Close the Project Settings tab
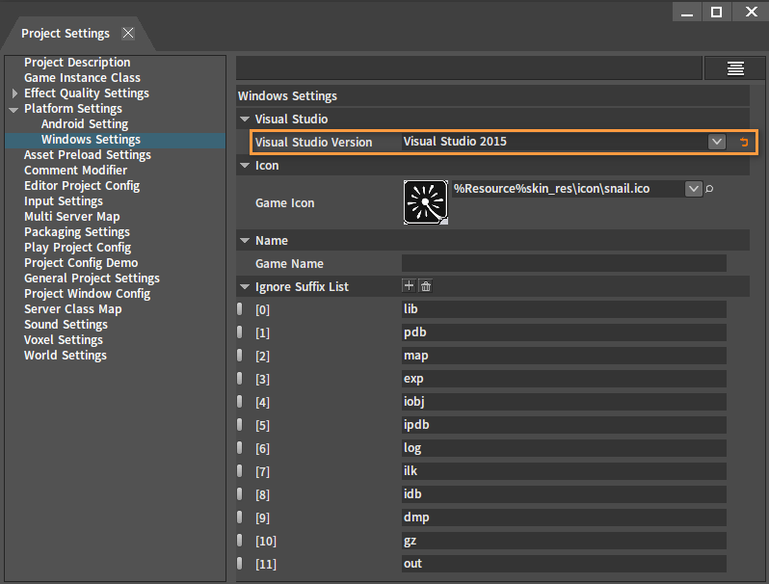Viewport: 769px width, 584px height. [128, 33]
